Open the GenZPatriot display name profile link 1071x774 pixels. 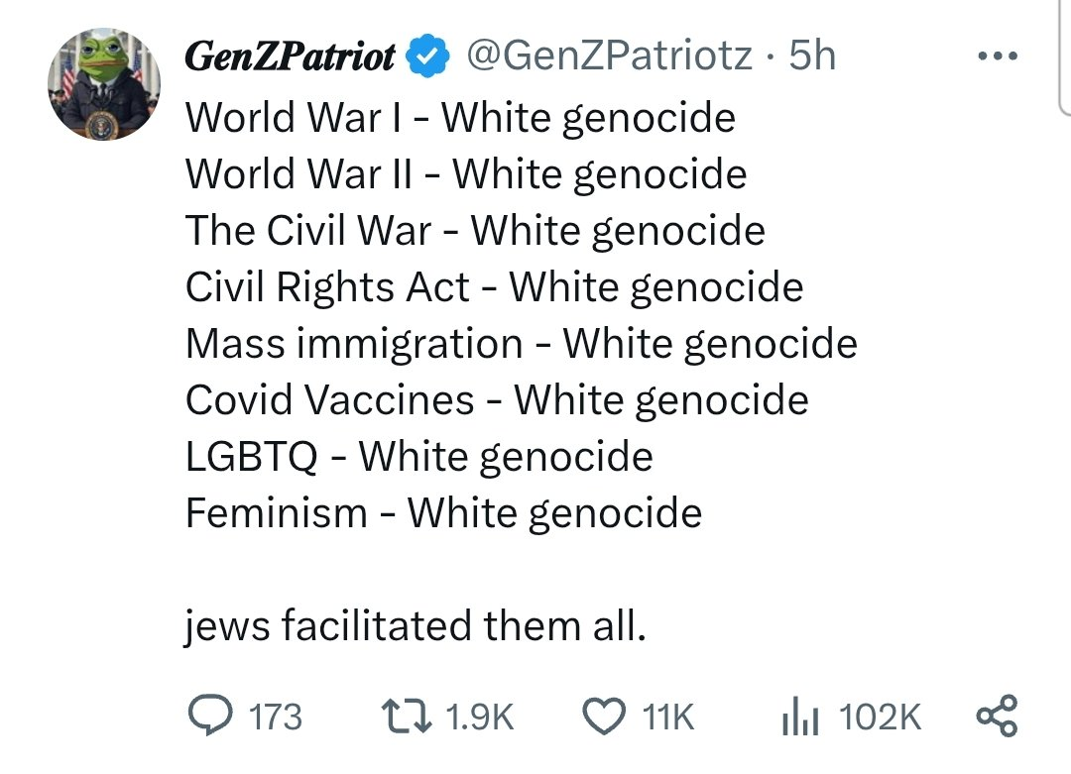pos(291,57)
